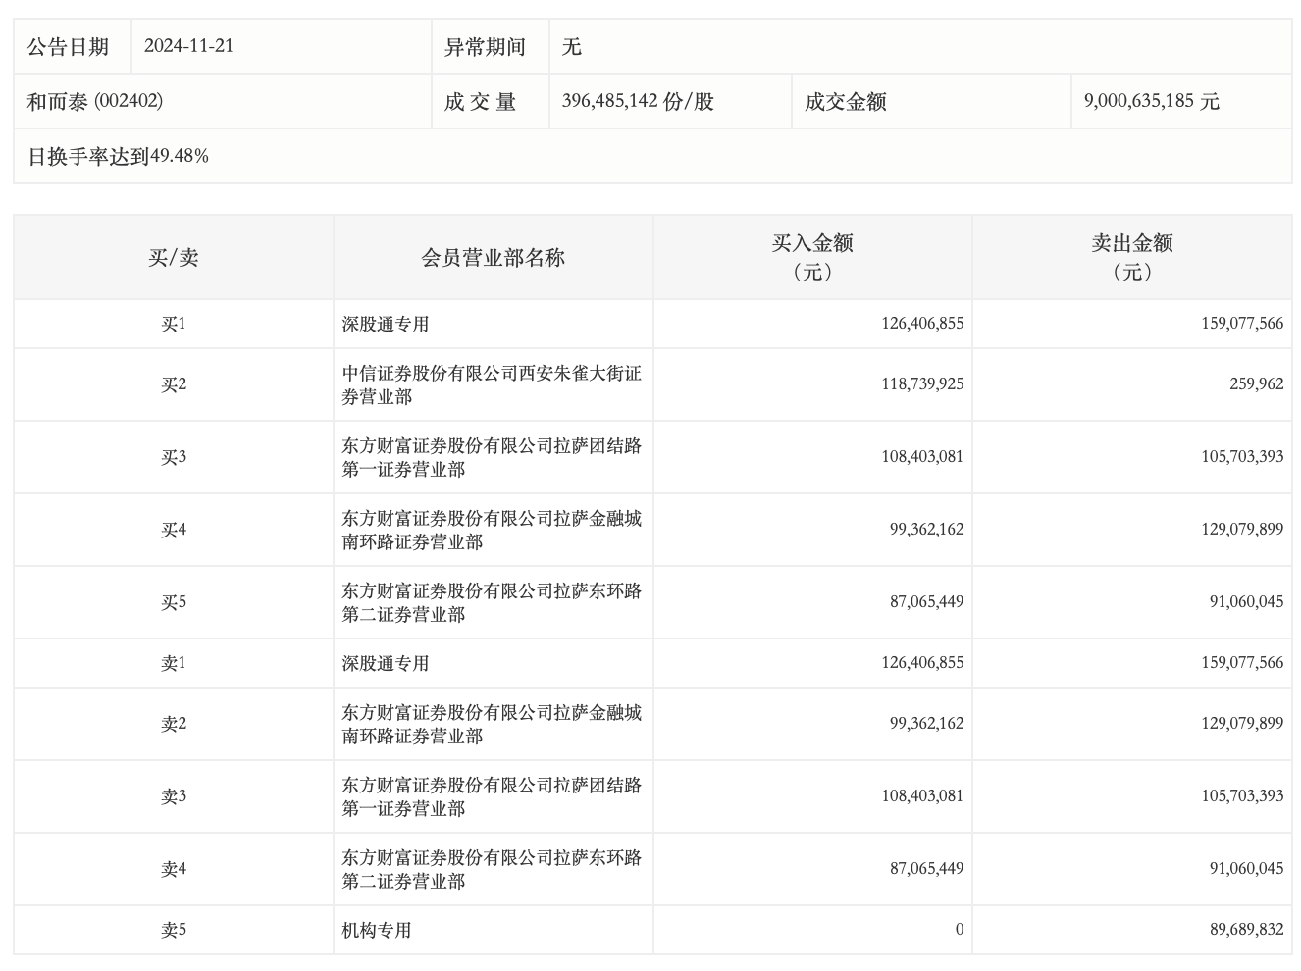Click the 卖出金额(元) column header
Screen dimensions: 1301x971
[1136, 256]
